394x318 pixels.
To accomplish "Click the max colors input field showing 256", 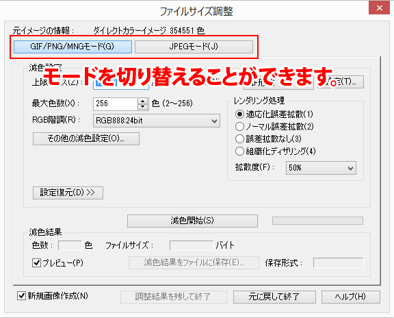I will 116,103.
